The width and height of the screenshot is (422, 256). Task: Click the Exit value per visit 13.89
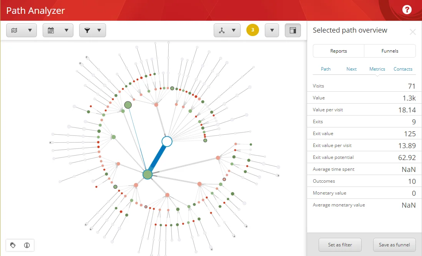pyautogui.click(x=407, y=145)
